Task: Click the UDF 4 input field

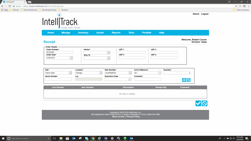Action: 164,57
